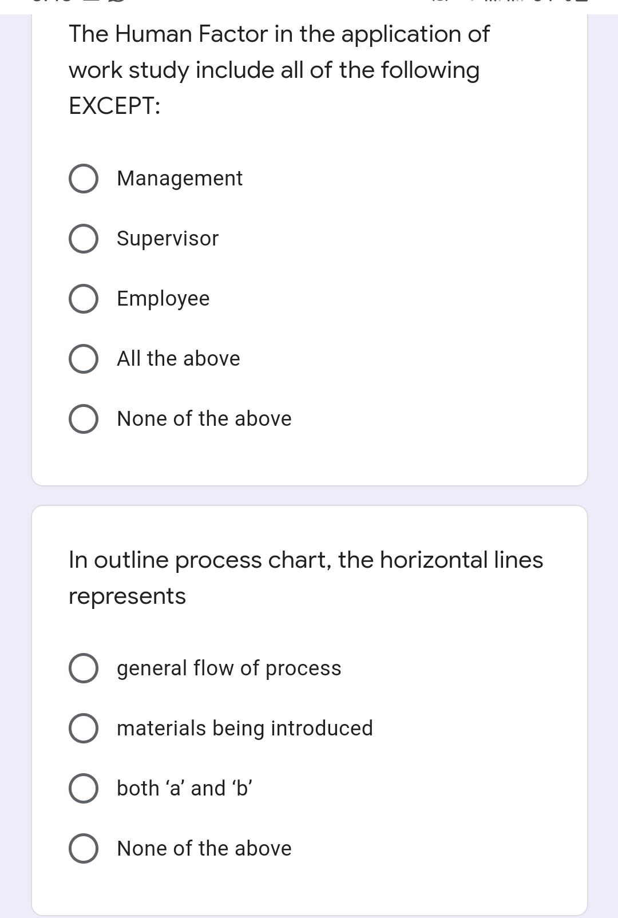
Task: Tap the outline process chart question text
Action: (306, 576)
